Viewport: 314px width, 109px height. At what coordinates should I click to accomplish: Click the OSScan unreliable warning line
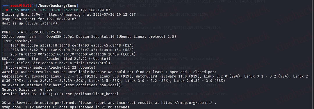coord(109,72)
